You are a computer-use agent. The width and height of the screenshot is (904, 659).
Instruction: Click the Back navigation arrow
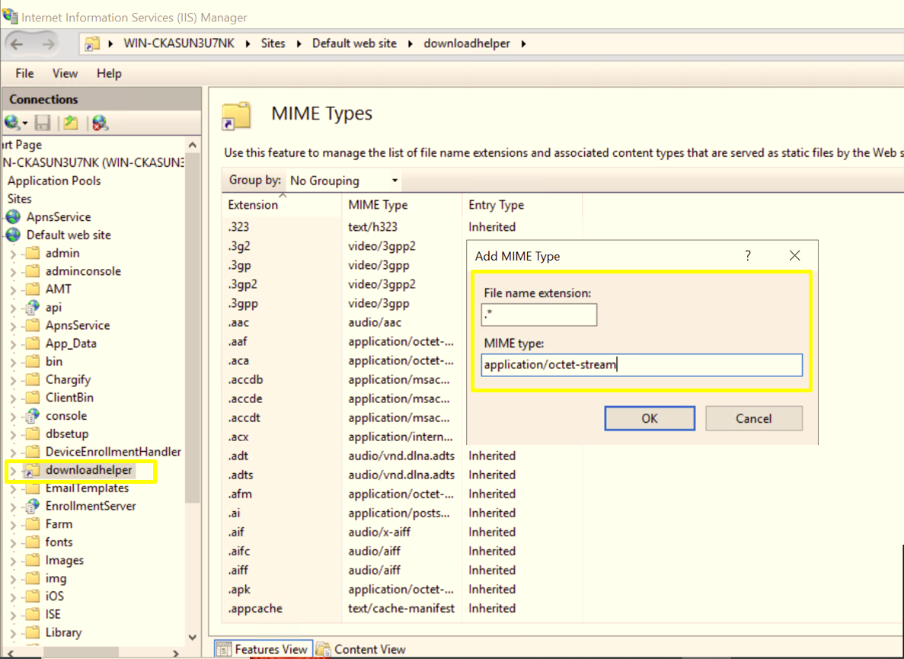[x=18, y=44]
